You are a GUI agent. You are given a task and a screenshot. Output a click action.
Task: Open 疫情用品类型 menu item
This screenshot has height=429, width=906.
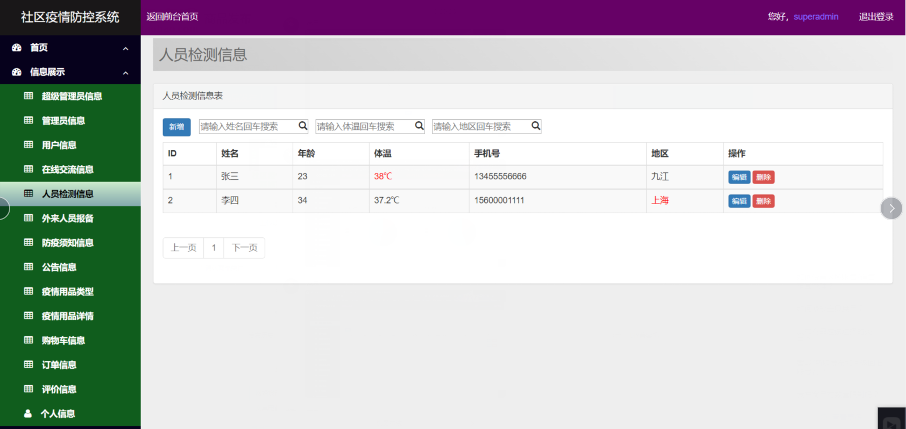[x=70, y=292]
